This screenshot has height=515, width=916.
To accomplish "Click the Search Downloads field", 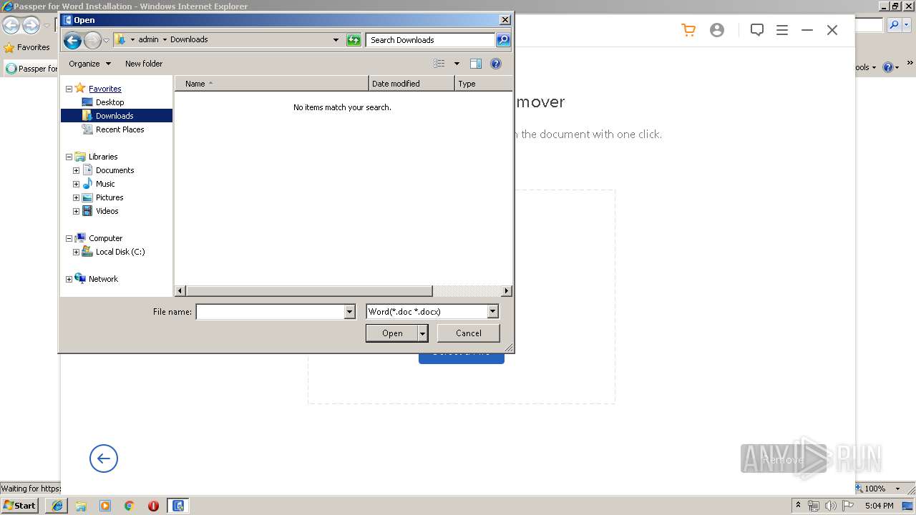I will pyautogui.click(x=430, y=40).
